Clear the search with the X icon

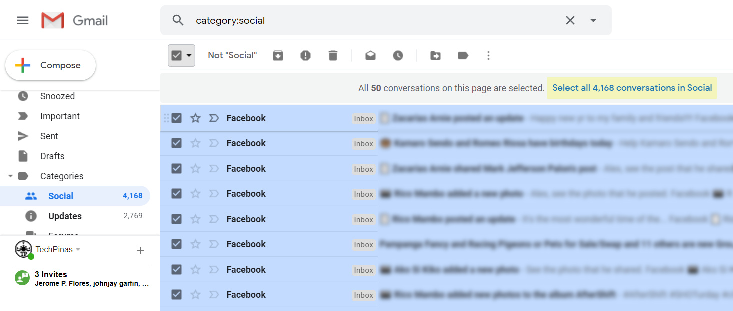[x=570, y=20]
